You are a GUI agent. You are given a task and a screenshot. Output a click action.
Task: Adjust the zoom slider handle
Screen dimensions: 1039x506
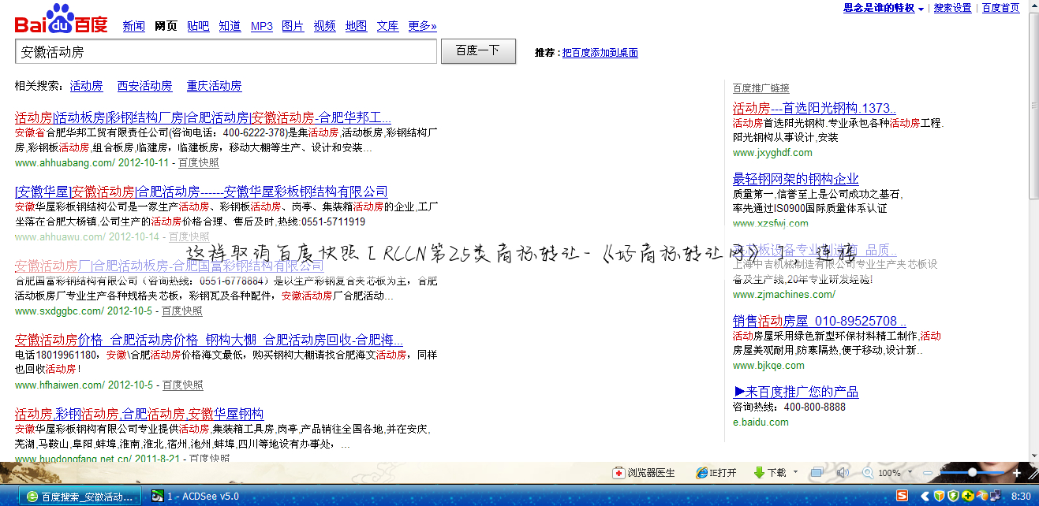pyautogui.click(x=972, y=473)
